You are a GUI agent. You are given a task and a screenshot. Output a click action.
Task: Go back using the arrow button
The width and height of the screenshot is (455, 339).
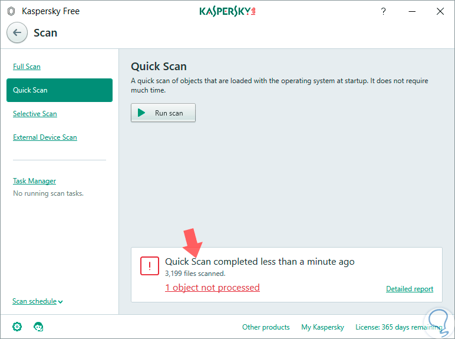17,32
